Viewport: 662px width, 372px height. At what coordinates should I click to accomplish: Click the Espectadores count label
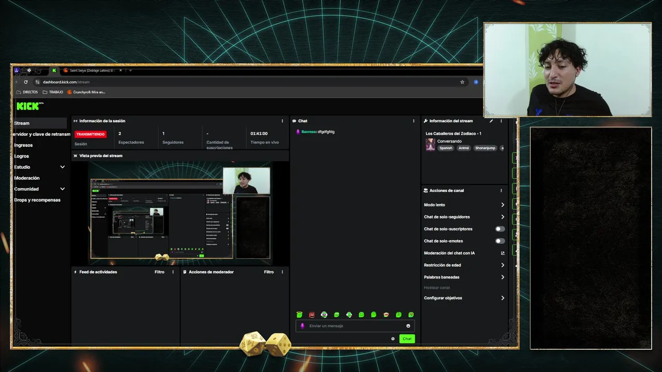point(131,142)
